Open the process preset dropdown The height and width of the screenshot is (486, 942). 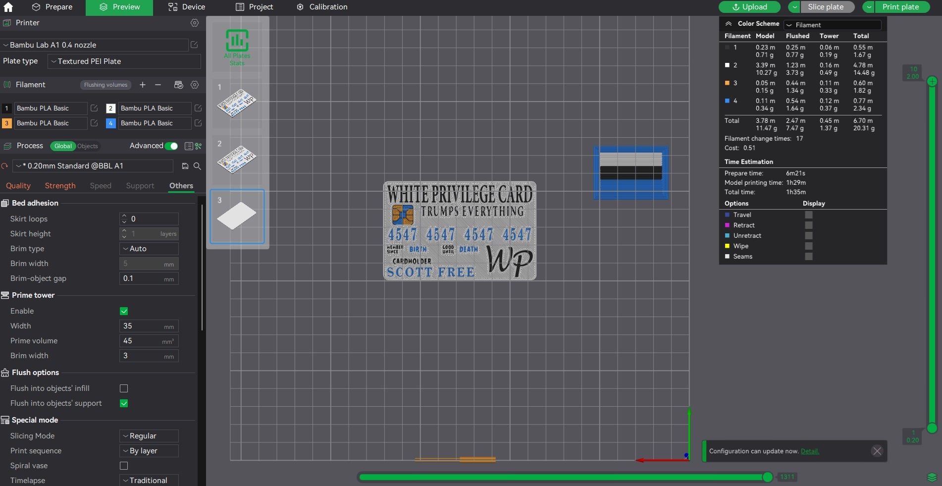(93, 166)
